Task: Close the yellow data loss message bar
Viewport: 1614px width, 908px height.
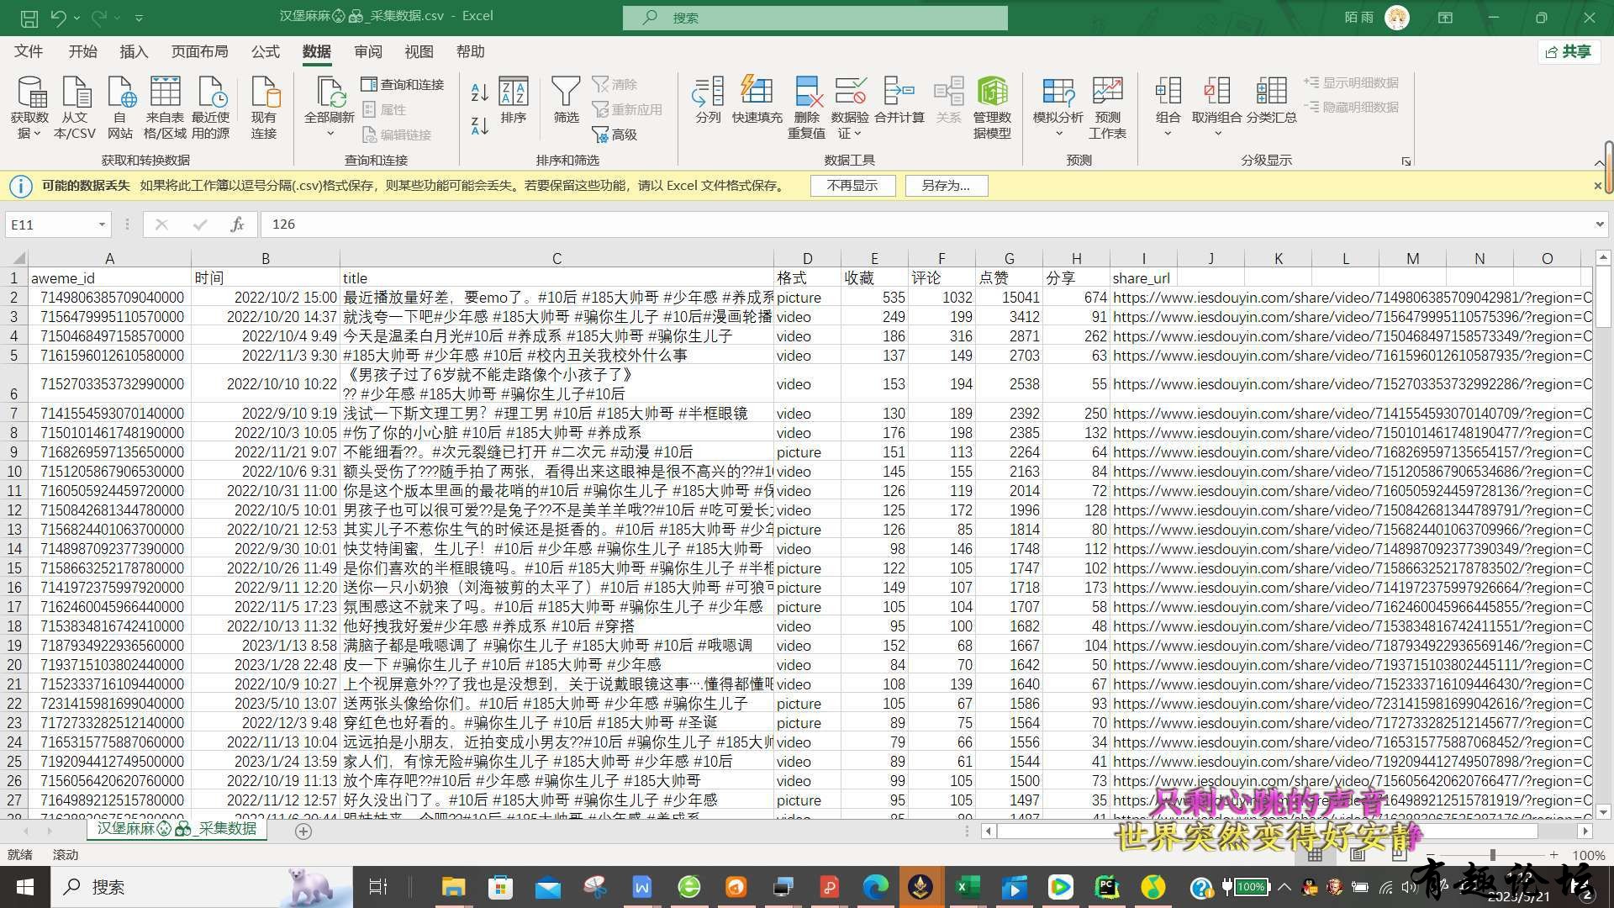Action: pos(1597,186)
